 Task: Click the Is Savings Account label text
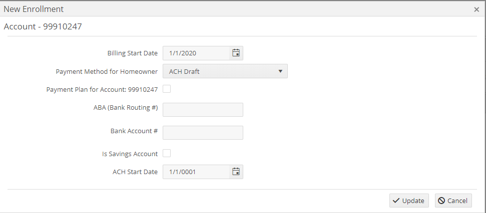(130, 154)
